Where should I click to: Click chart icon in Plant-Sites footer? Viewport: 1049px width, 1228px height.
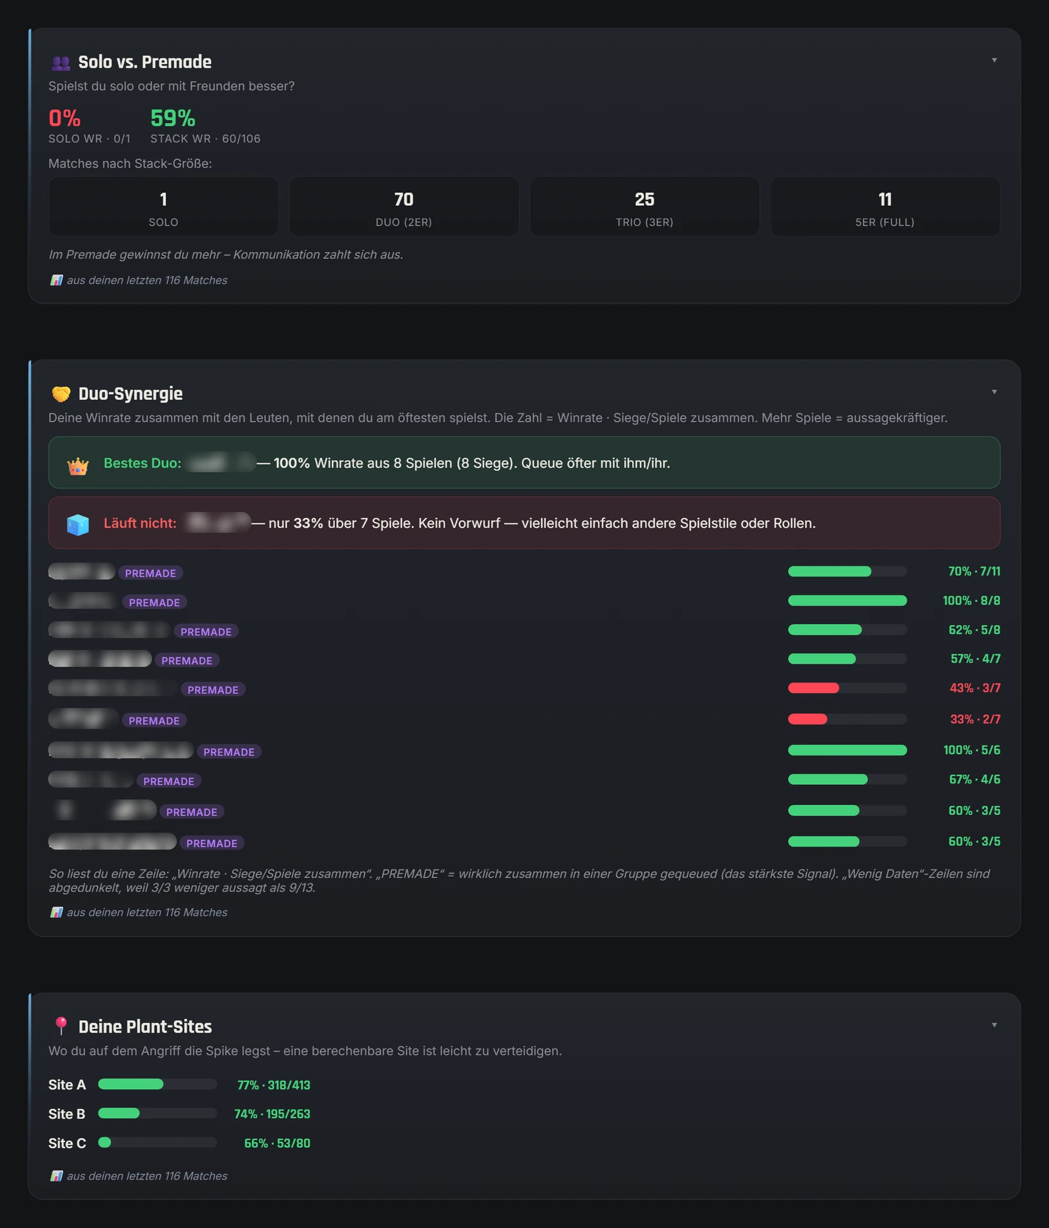point(57,1176)
